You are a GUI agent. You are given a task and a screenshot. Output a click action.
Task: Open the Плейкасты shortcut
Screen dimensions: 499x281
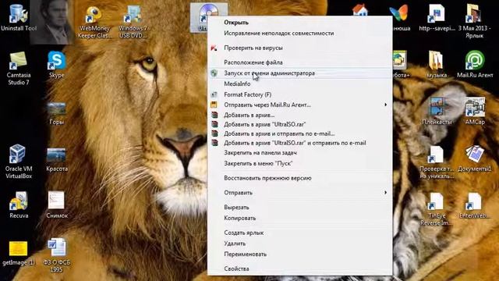coord(437,111)
